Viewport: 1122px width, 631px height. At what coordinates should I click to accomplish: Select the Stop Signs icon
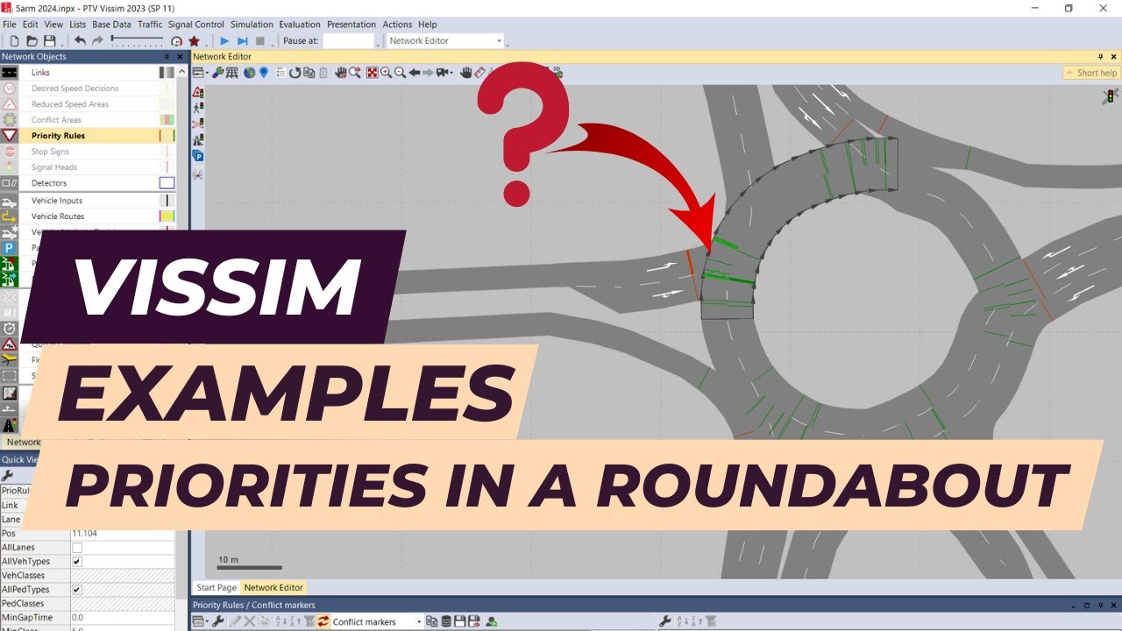tap(10, 152)
